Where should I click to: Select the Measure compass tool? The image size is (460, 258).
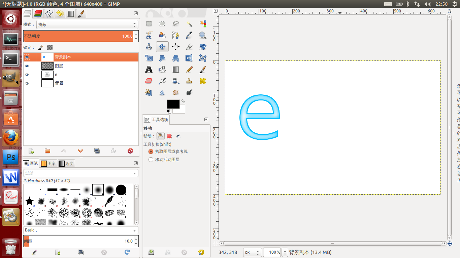[149, 47]
